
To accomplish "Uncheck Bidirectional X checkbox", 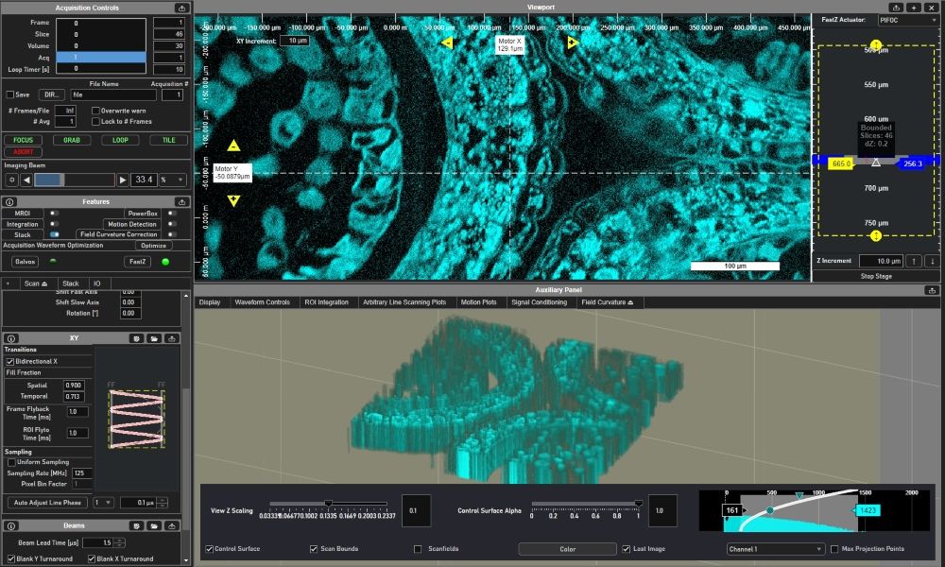I will [x=10, y=361].
